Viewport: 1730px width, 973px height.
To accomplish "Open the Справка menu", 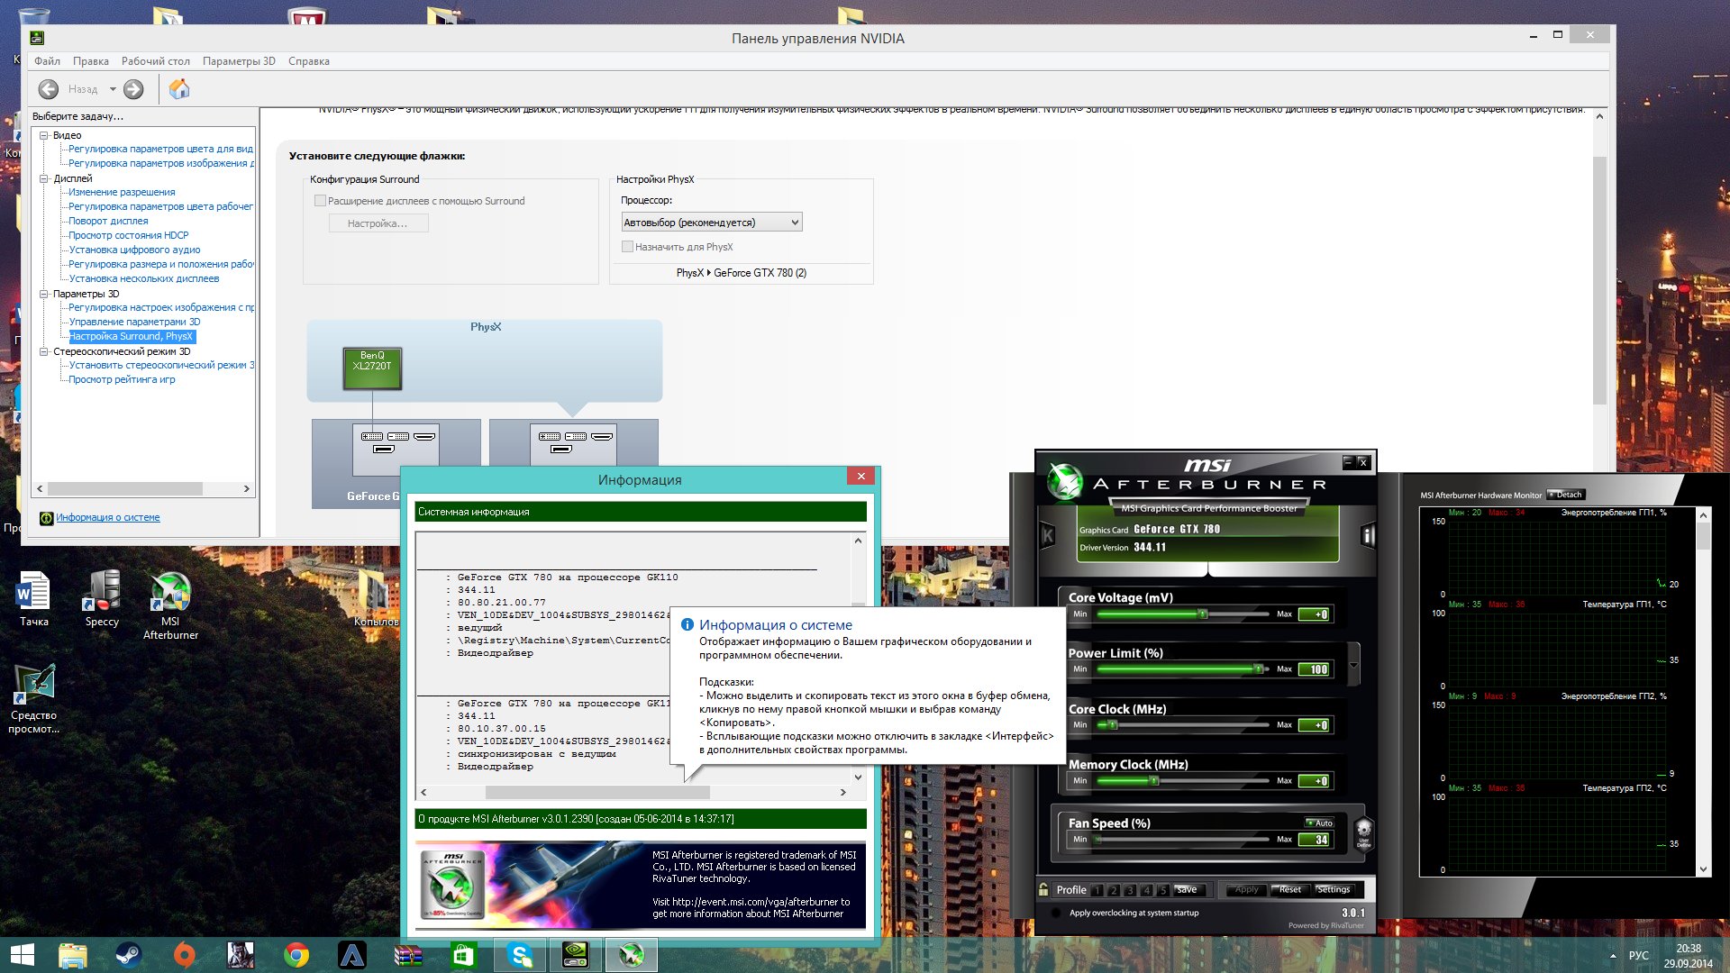I will tap(308, 61).
